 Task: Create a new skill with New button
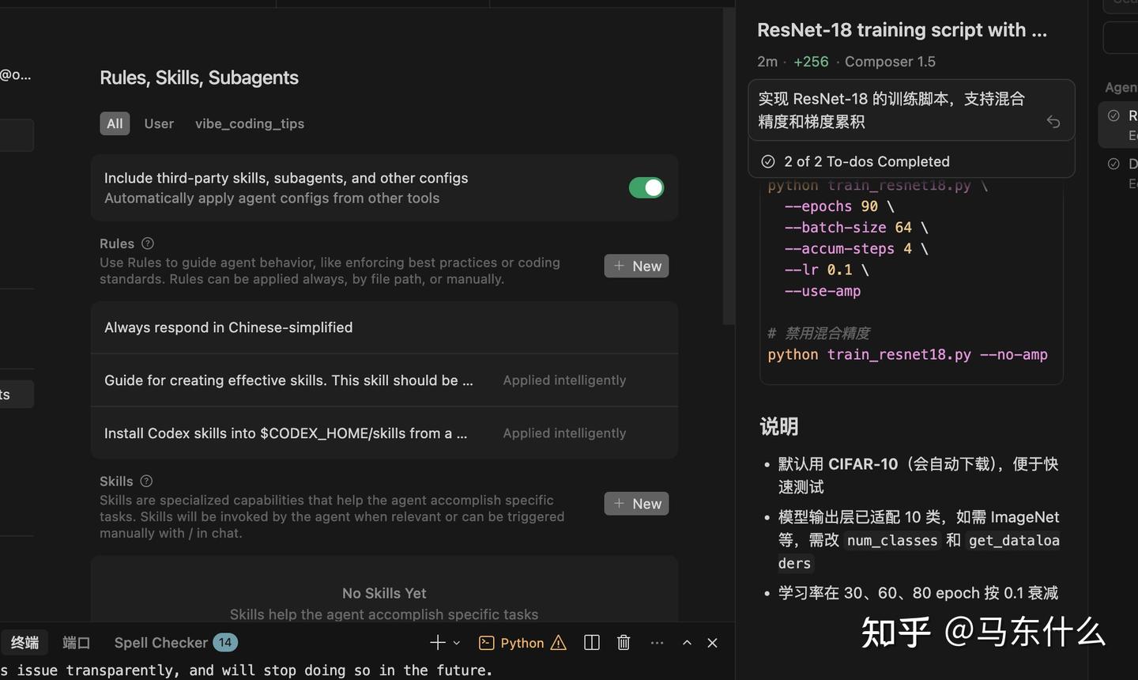[636, 504]
